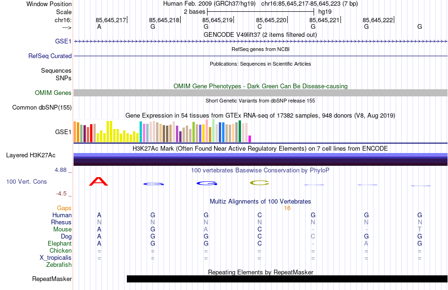Click Multiz Alignments of 100 Vertebrates title
The height and width of the screenshot is (290, 448).
tap(260, 201)
